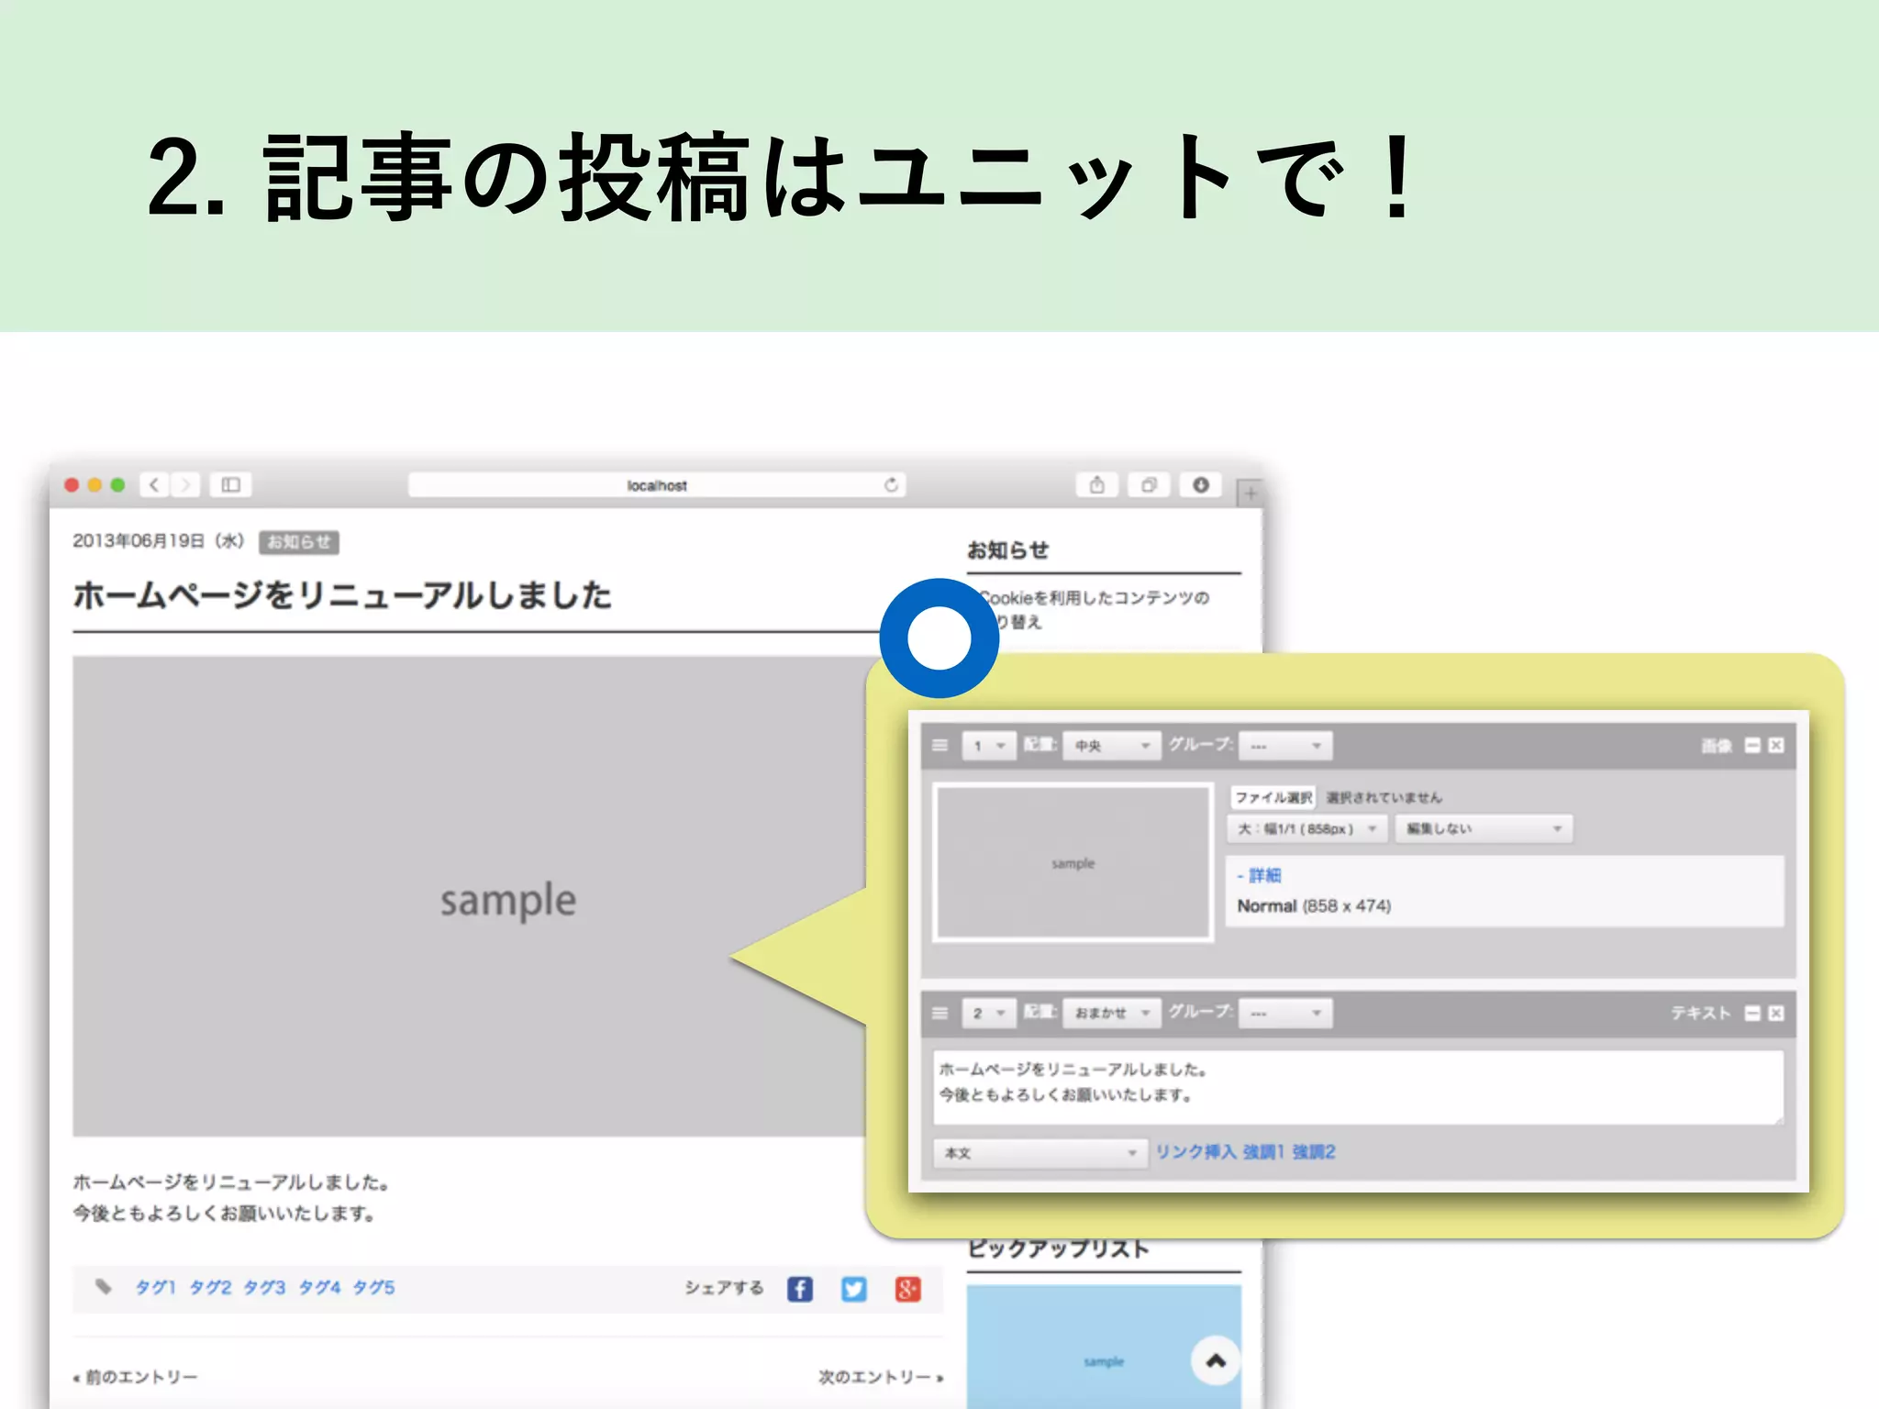The width and height of the screenshot is (1879, 1409).
Task: Open the 配置 dropdown showing 中央
Action: (x=1112, y=746)
